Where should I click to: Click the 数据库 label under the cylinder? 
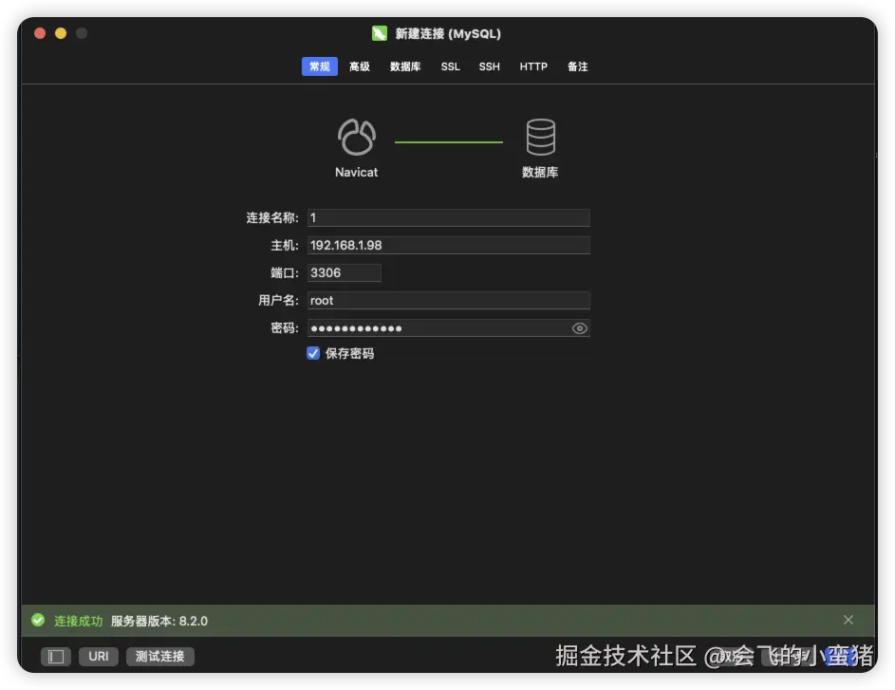pos(540,173)
